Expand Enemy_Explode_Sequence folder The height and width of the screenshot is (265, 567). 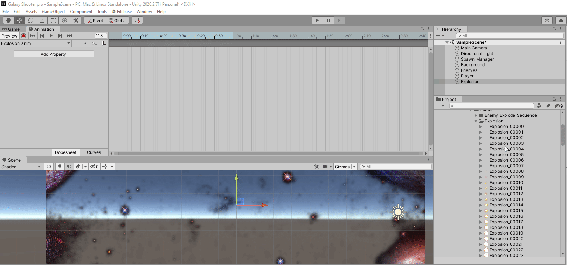[x=476, y=115]
